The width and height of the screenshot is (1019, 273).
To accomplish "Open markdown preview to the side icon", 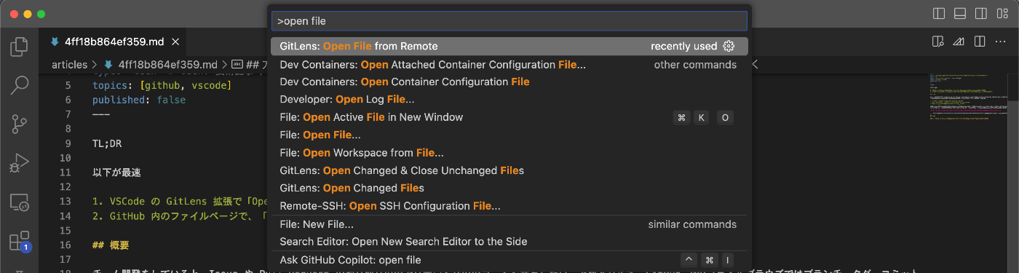I will (937, 41).
